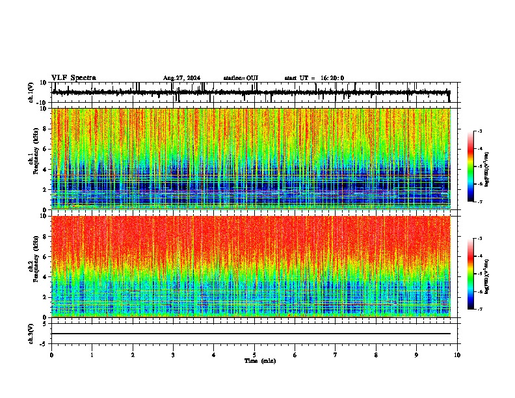Select the date text "Aug.27, 2024"

coord(181,78)
